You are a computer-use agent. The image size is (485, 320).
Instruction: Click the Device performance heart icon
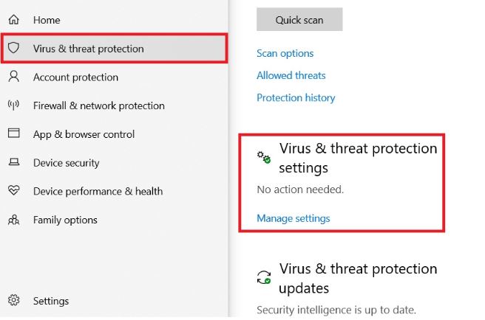pyautogui.click(x=13, y=191)
